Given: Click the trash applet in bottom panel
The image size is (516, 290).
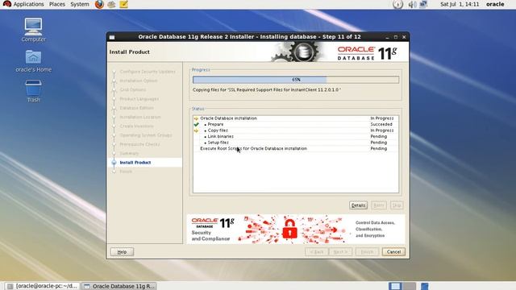Looking at the screenshot, I should (425, 286).
